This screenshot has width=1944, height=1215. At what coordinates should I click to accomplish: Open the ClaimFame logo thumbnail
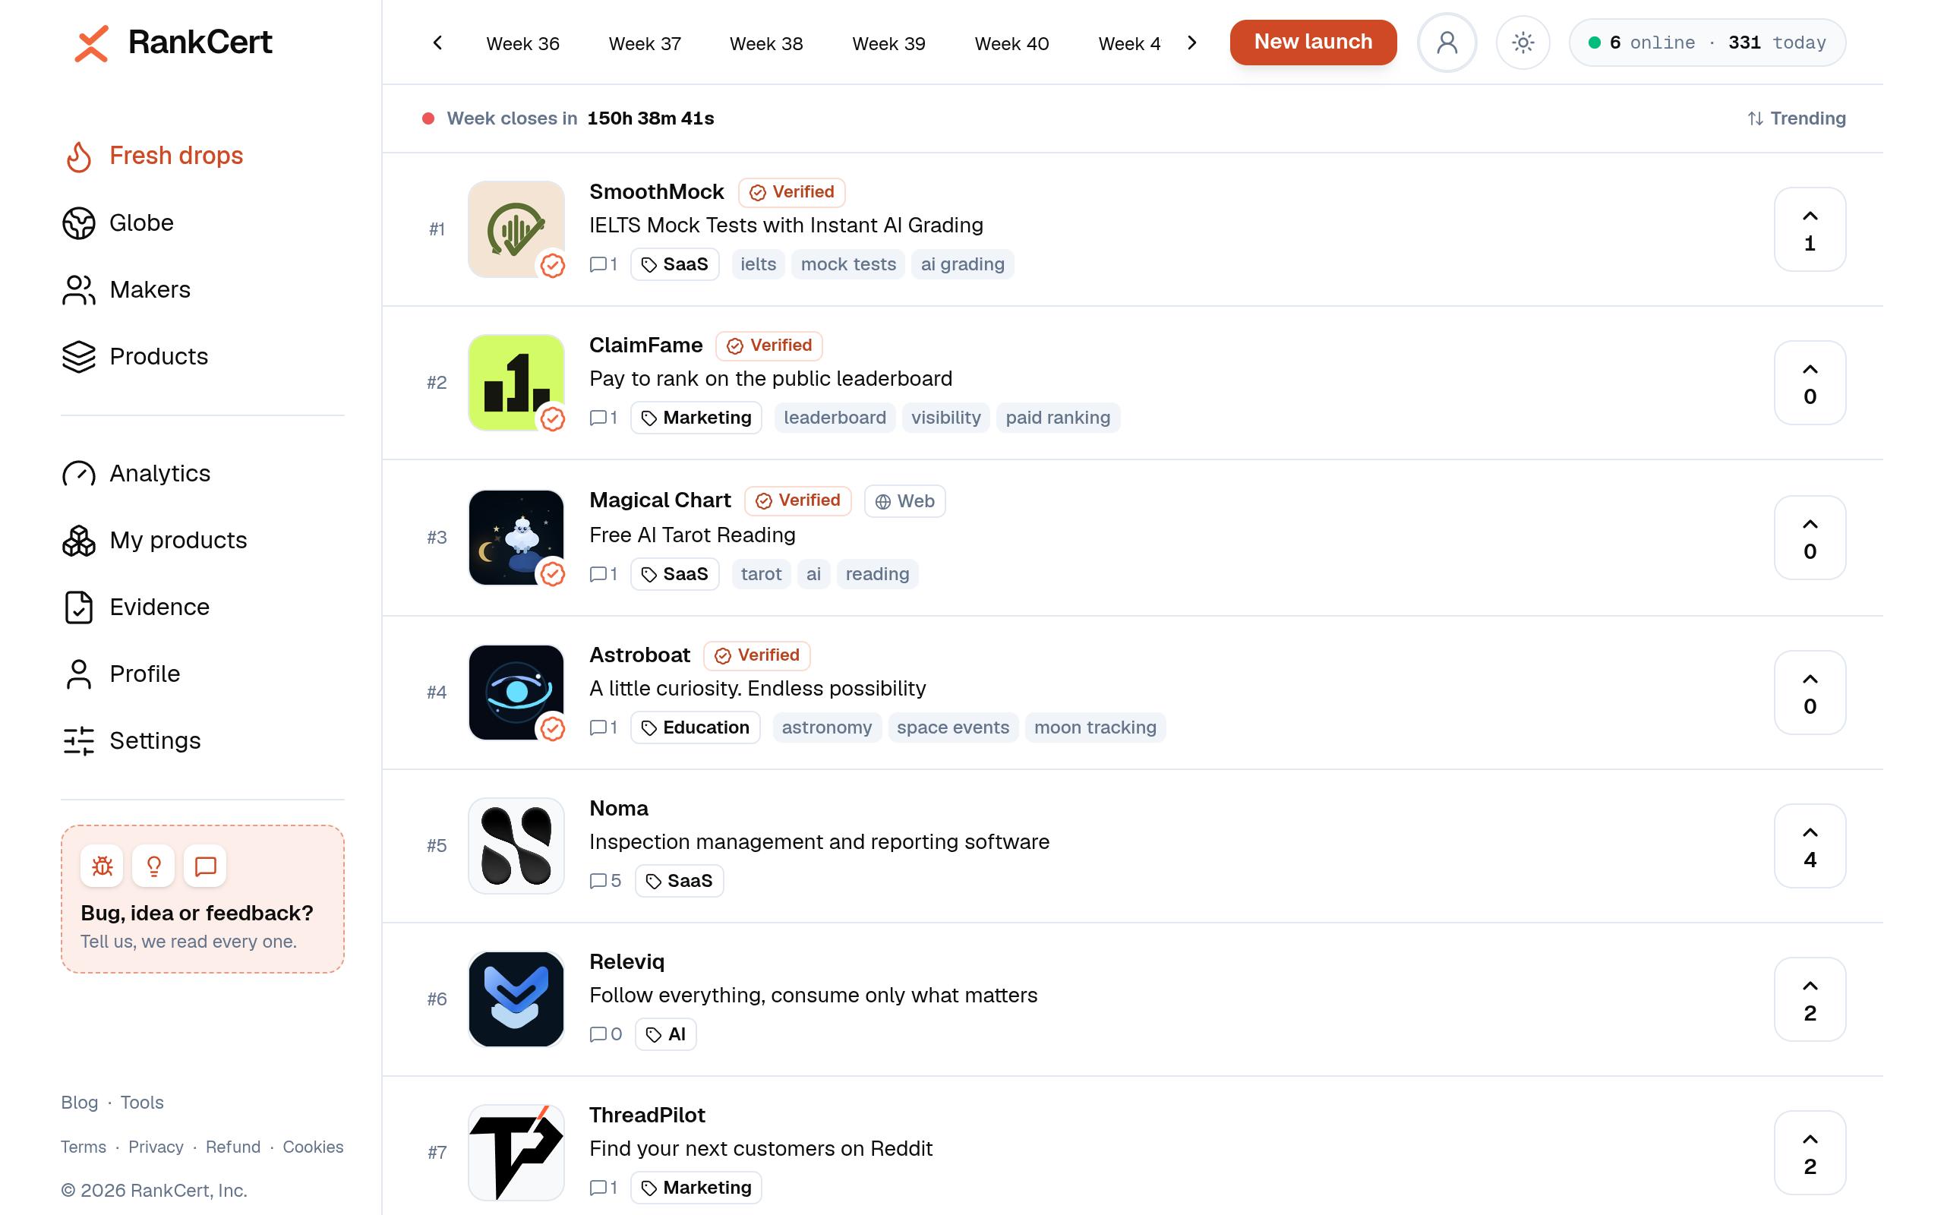point(516,383)
